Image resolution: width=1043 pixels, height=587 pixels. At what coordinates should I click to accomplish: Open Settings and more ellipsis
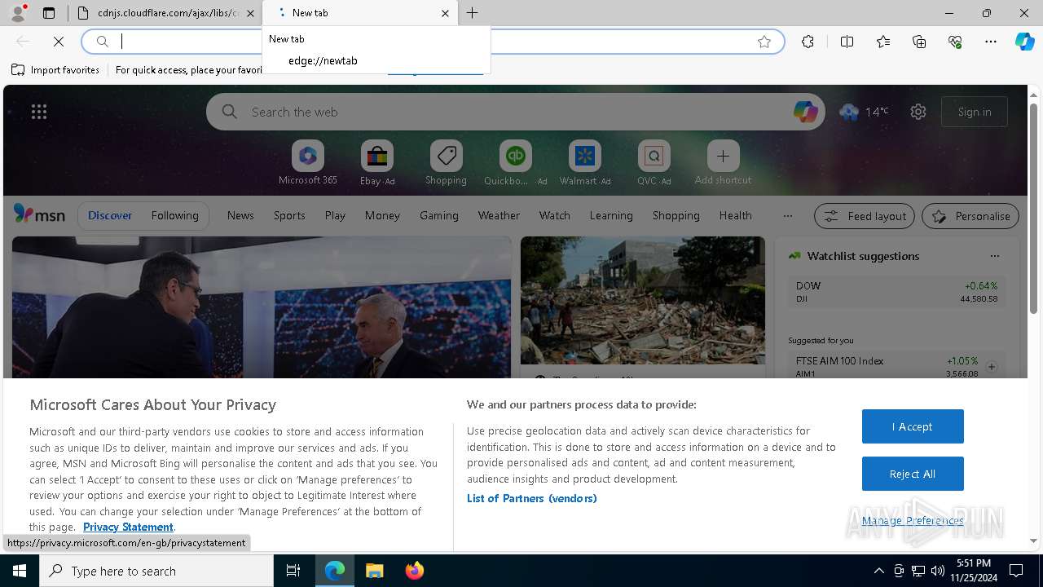click(x=991, y=42)
